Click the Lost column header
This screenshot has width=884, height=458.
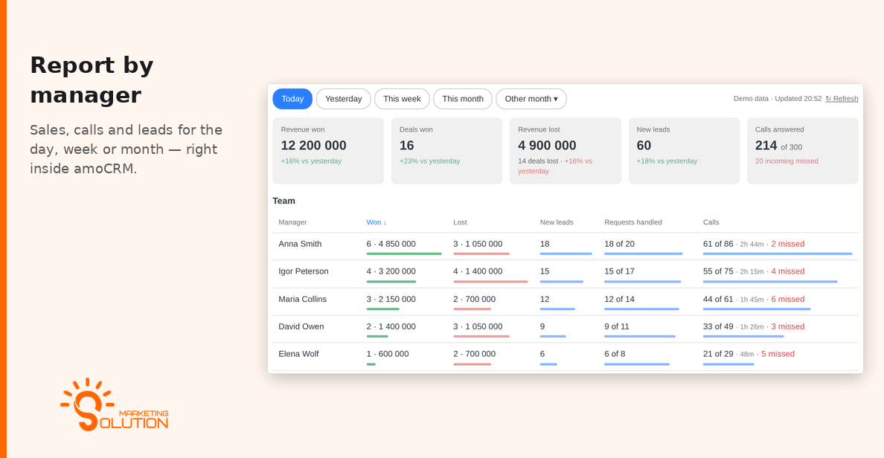coord(460,222)
